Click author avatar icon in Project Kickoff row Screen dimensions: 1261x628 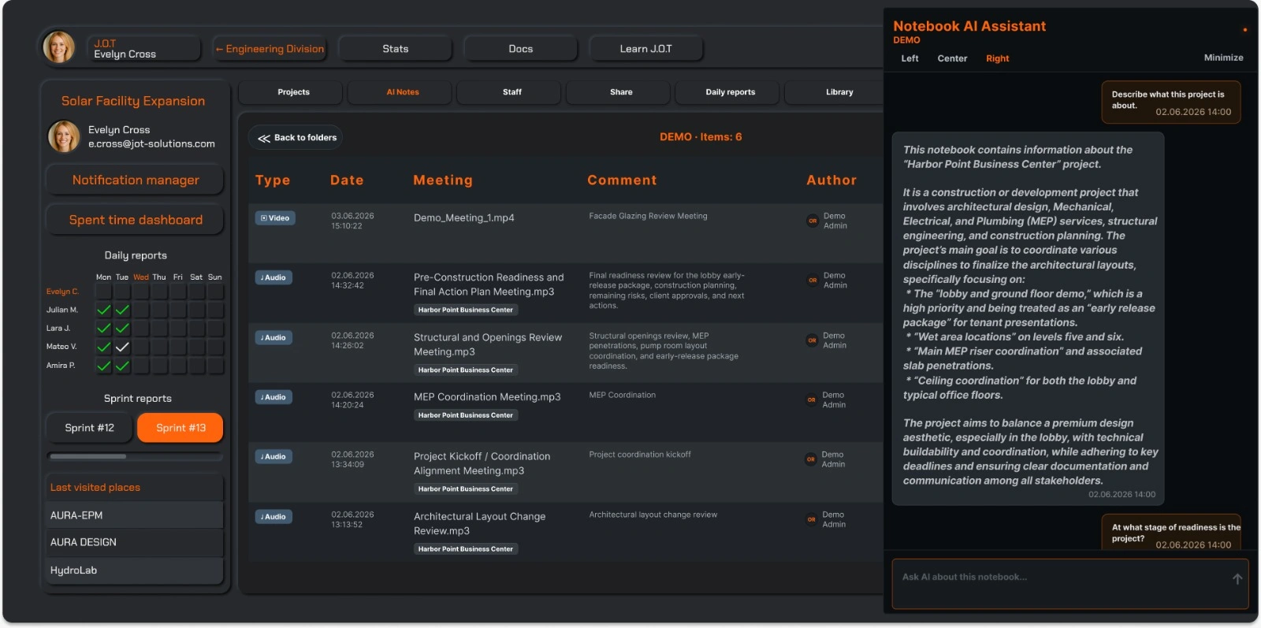(x=810, y=459)
